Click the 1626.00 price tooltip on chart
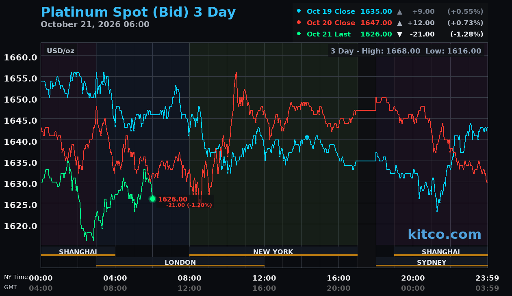 coord(173,199)
